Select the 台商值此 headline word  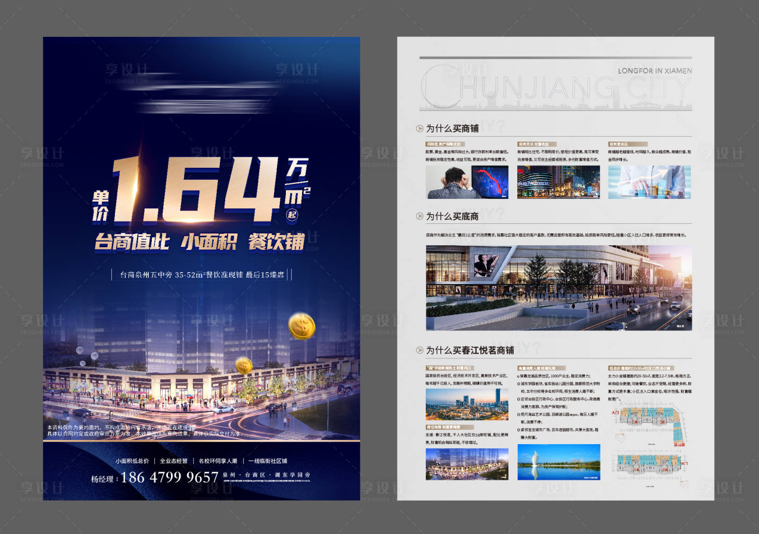click(132, 242)
